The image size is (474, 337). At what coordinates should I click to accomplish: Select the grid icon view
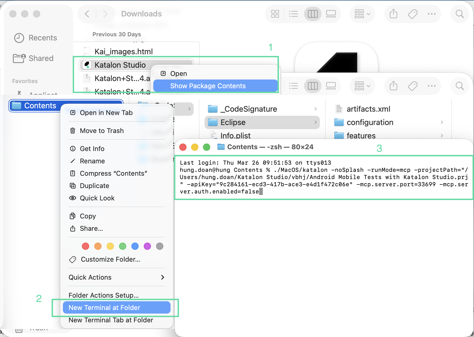[275, 14]
